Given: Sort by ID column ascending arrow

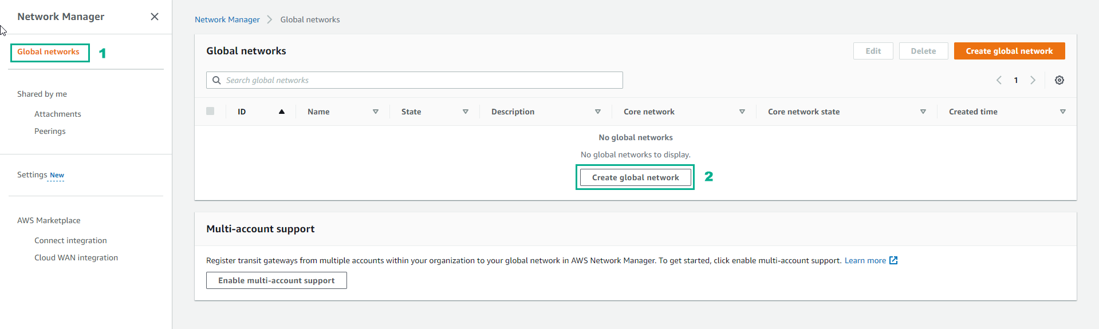Looking at the screenshot, I should (x=282, y=112).
